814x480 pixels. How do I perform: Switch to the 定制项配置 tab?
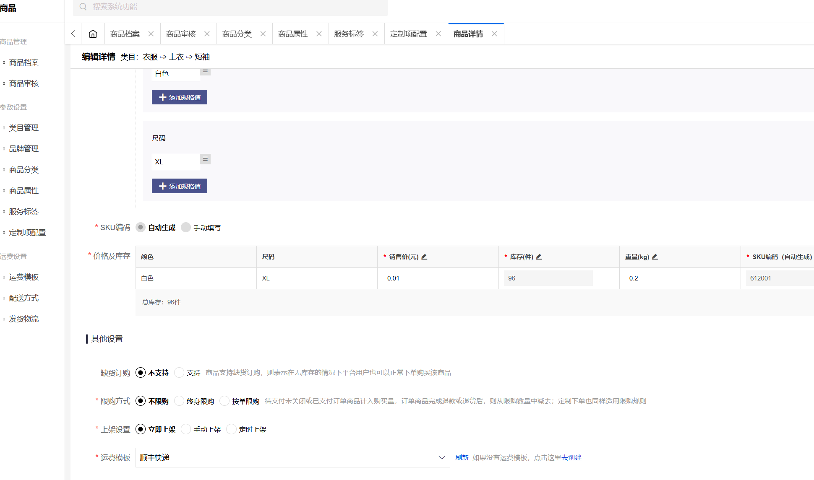pyautogui.click(x=408, y=34)
